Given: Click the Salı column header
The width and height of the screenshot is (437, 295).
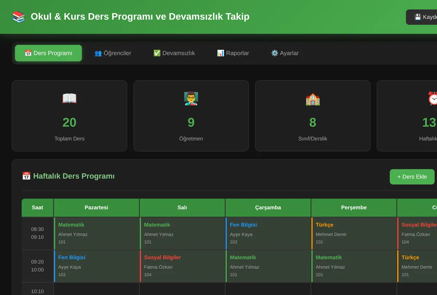Looking at the screenshot, I should (x=182, y=208).
